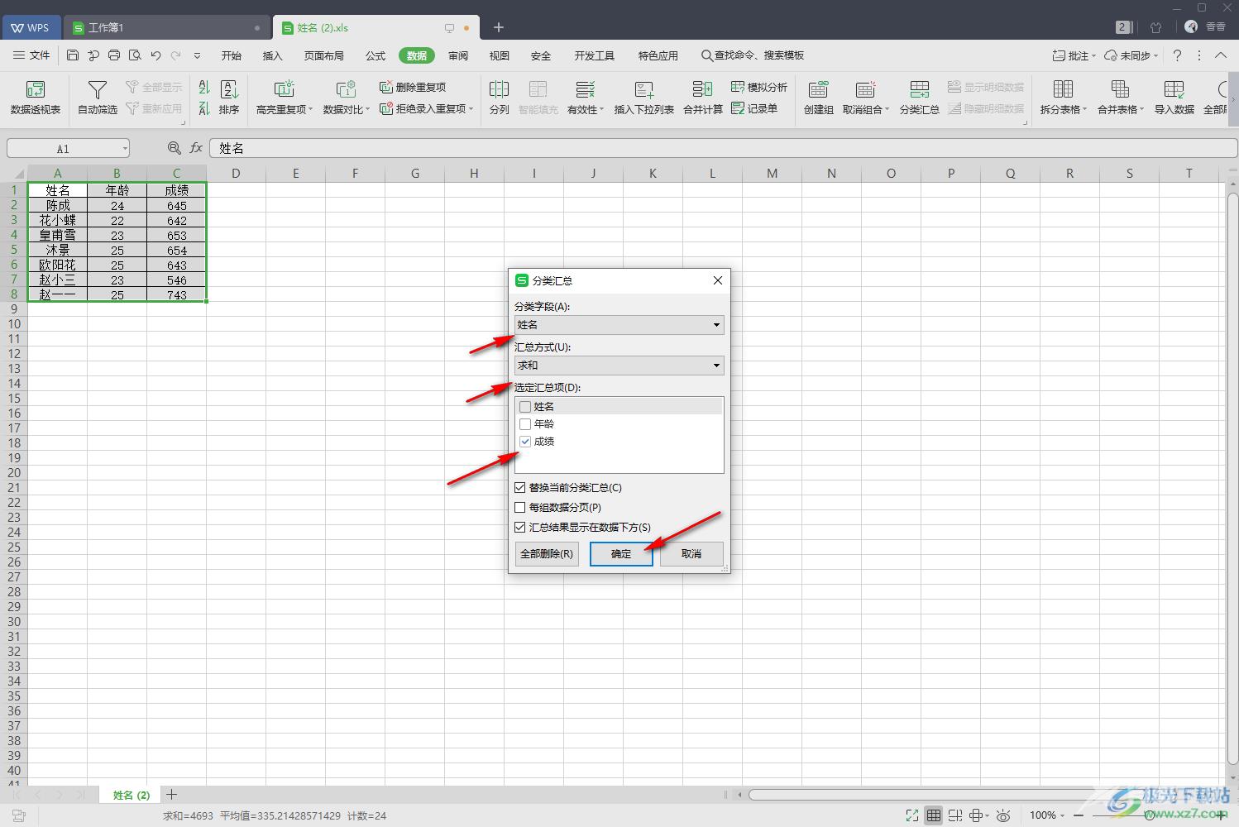Open the 开始 ribbon tab
Viewport: 1239px width, 827px height.
(x=232, y=55)
